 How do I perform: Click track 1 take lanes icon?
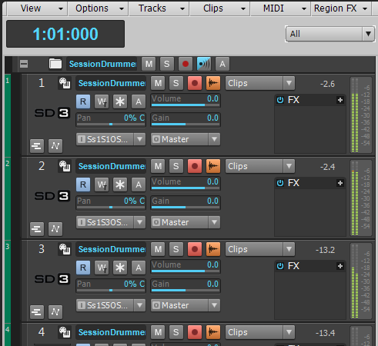coord(37,146)
